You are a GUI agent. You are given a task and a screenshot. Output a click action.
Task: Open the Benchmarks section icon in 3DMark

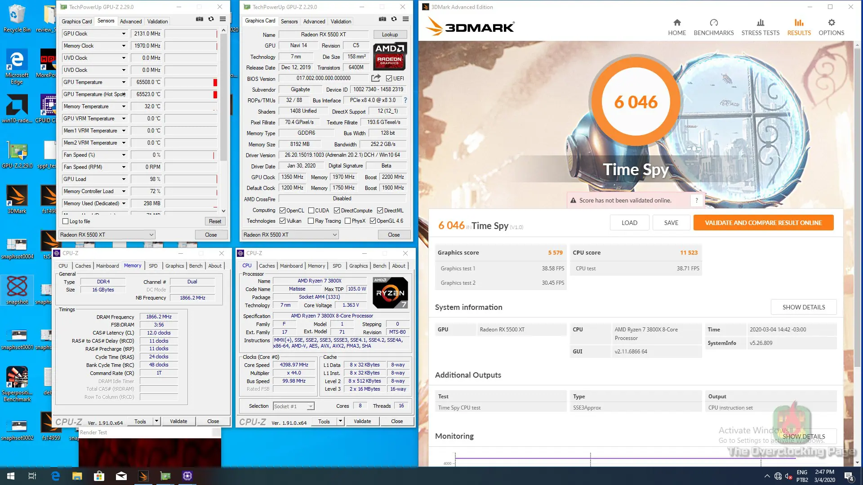714,22
